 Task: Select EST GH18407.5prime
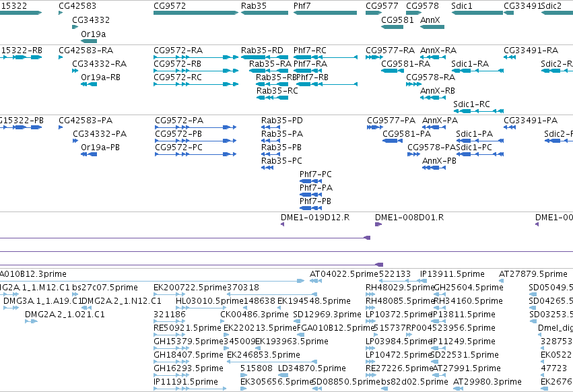(189, 355)
